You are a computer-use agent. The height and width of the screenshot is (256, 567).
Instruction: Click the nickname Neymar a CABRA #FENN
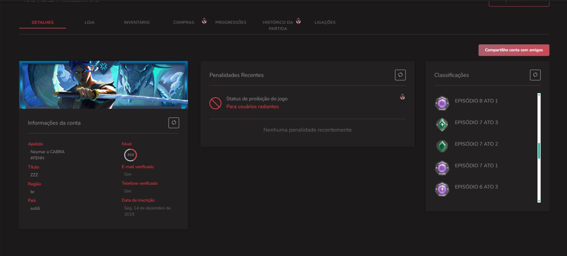click(x=47, y=155)
